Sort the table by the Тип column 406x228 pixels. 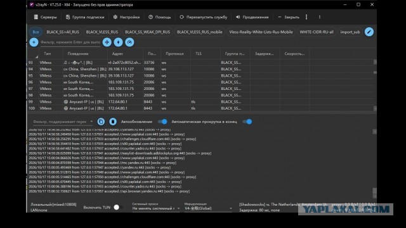(x=48, y=54)
